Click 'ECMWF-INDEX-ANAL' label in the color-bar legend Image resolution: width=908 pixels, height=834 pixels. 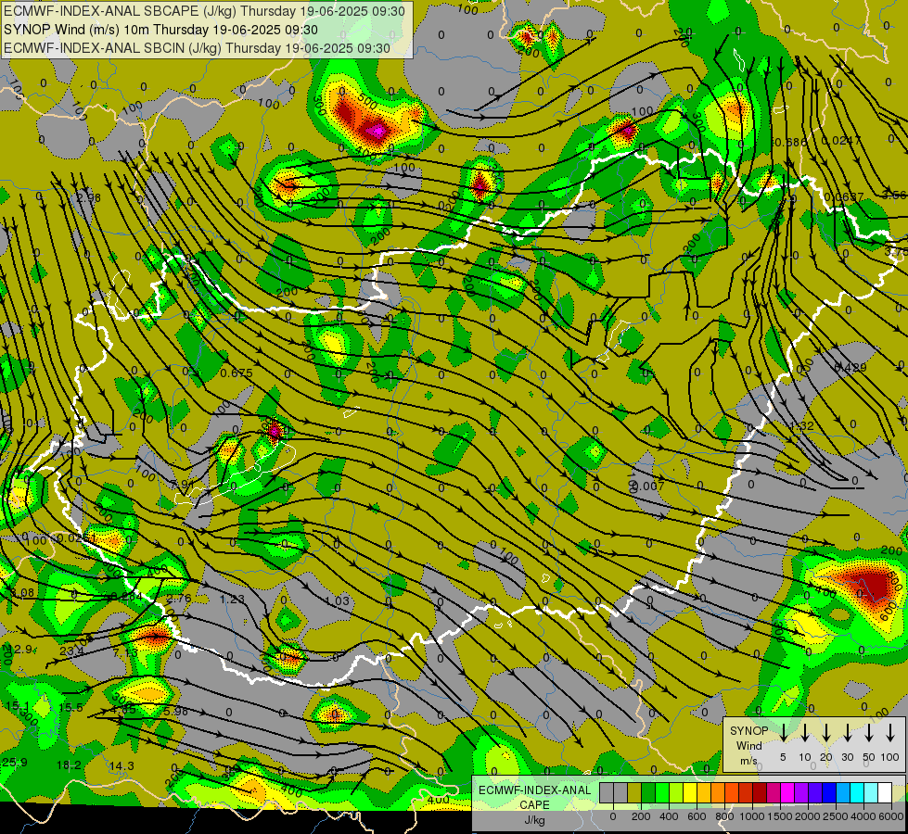click(x=535, y=790)
